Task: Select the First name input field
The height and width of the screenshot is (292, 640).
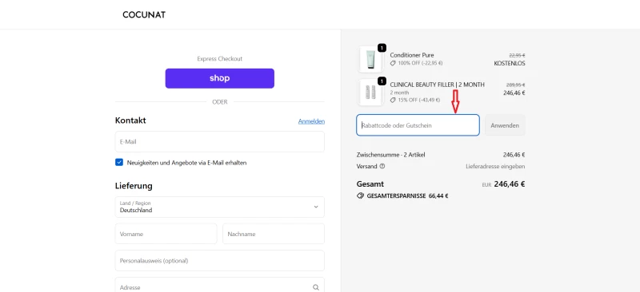Action: pyautogui.click(x=166, y=234)
